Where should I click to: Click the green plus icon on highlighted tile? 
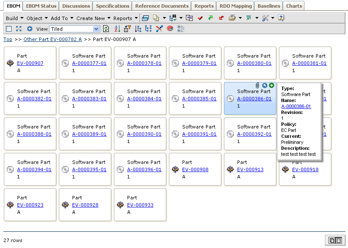[x=272, y=85]
